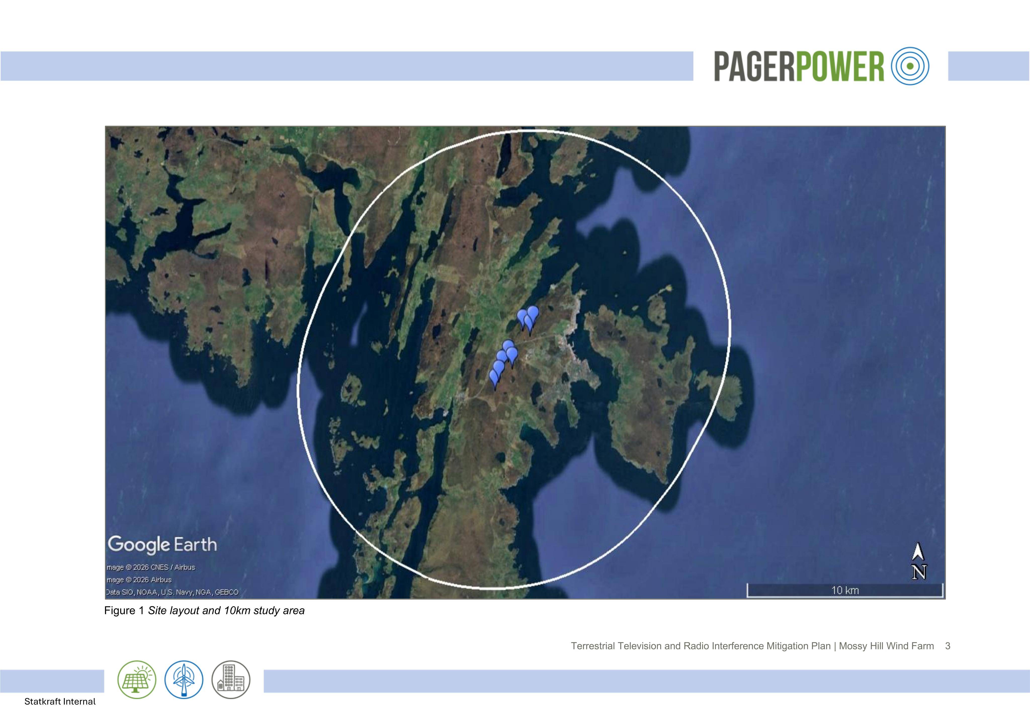Click the 'Image © 2026 CNES / Airbus' line
Screen dimensions: 1030x728
[x=151, y=567]
